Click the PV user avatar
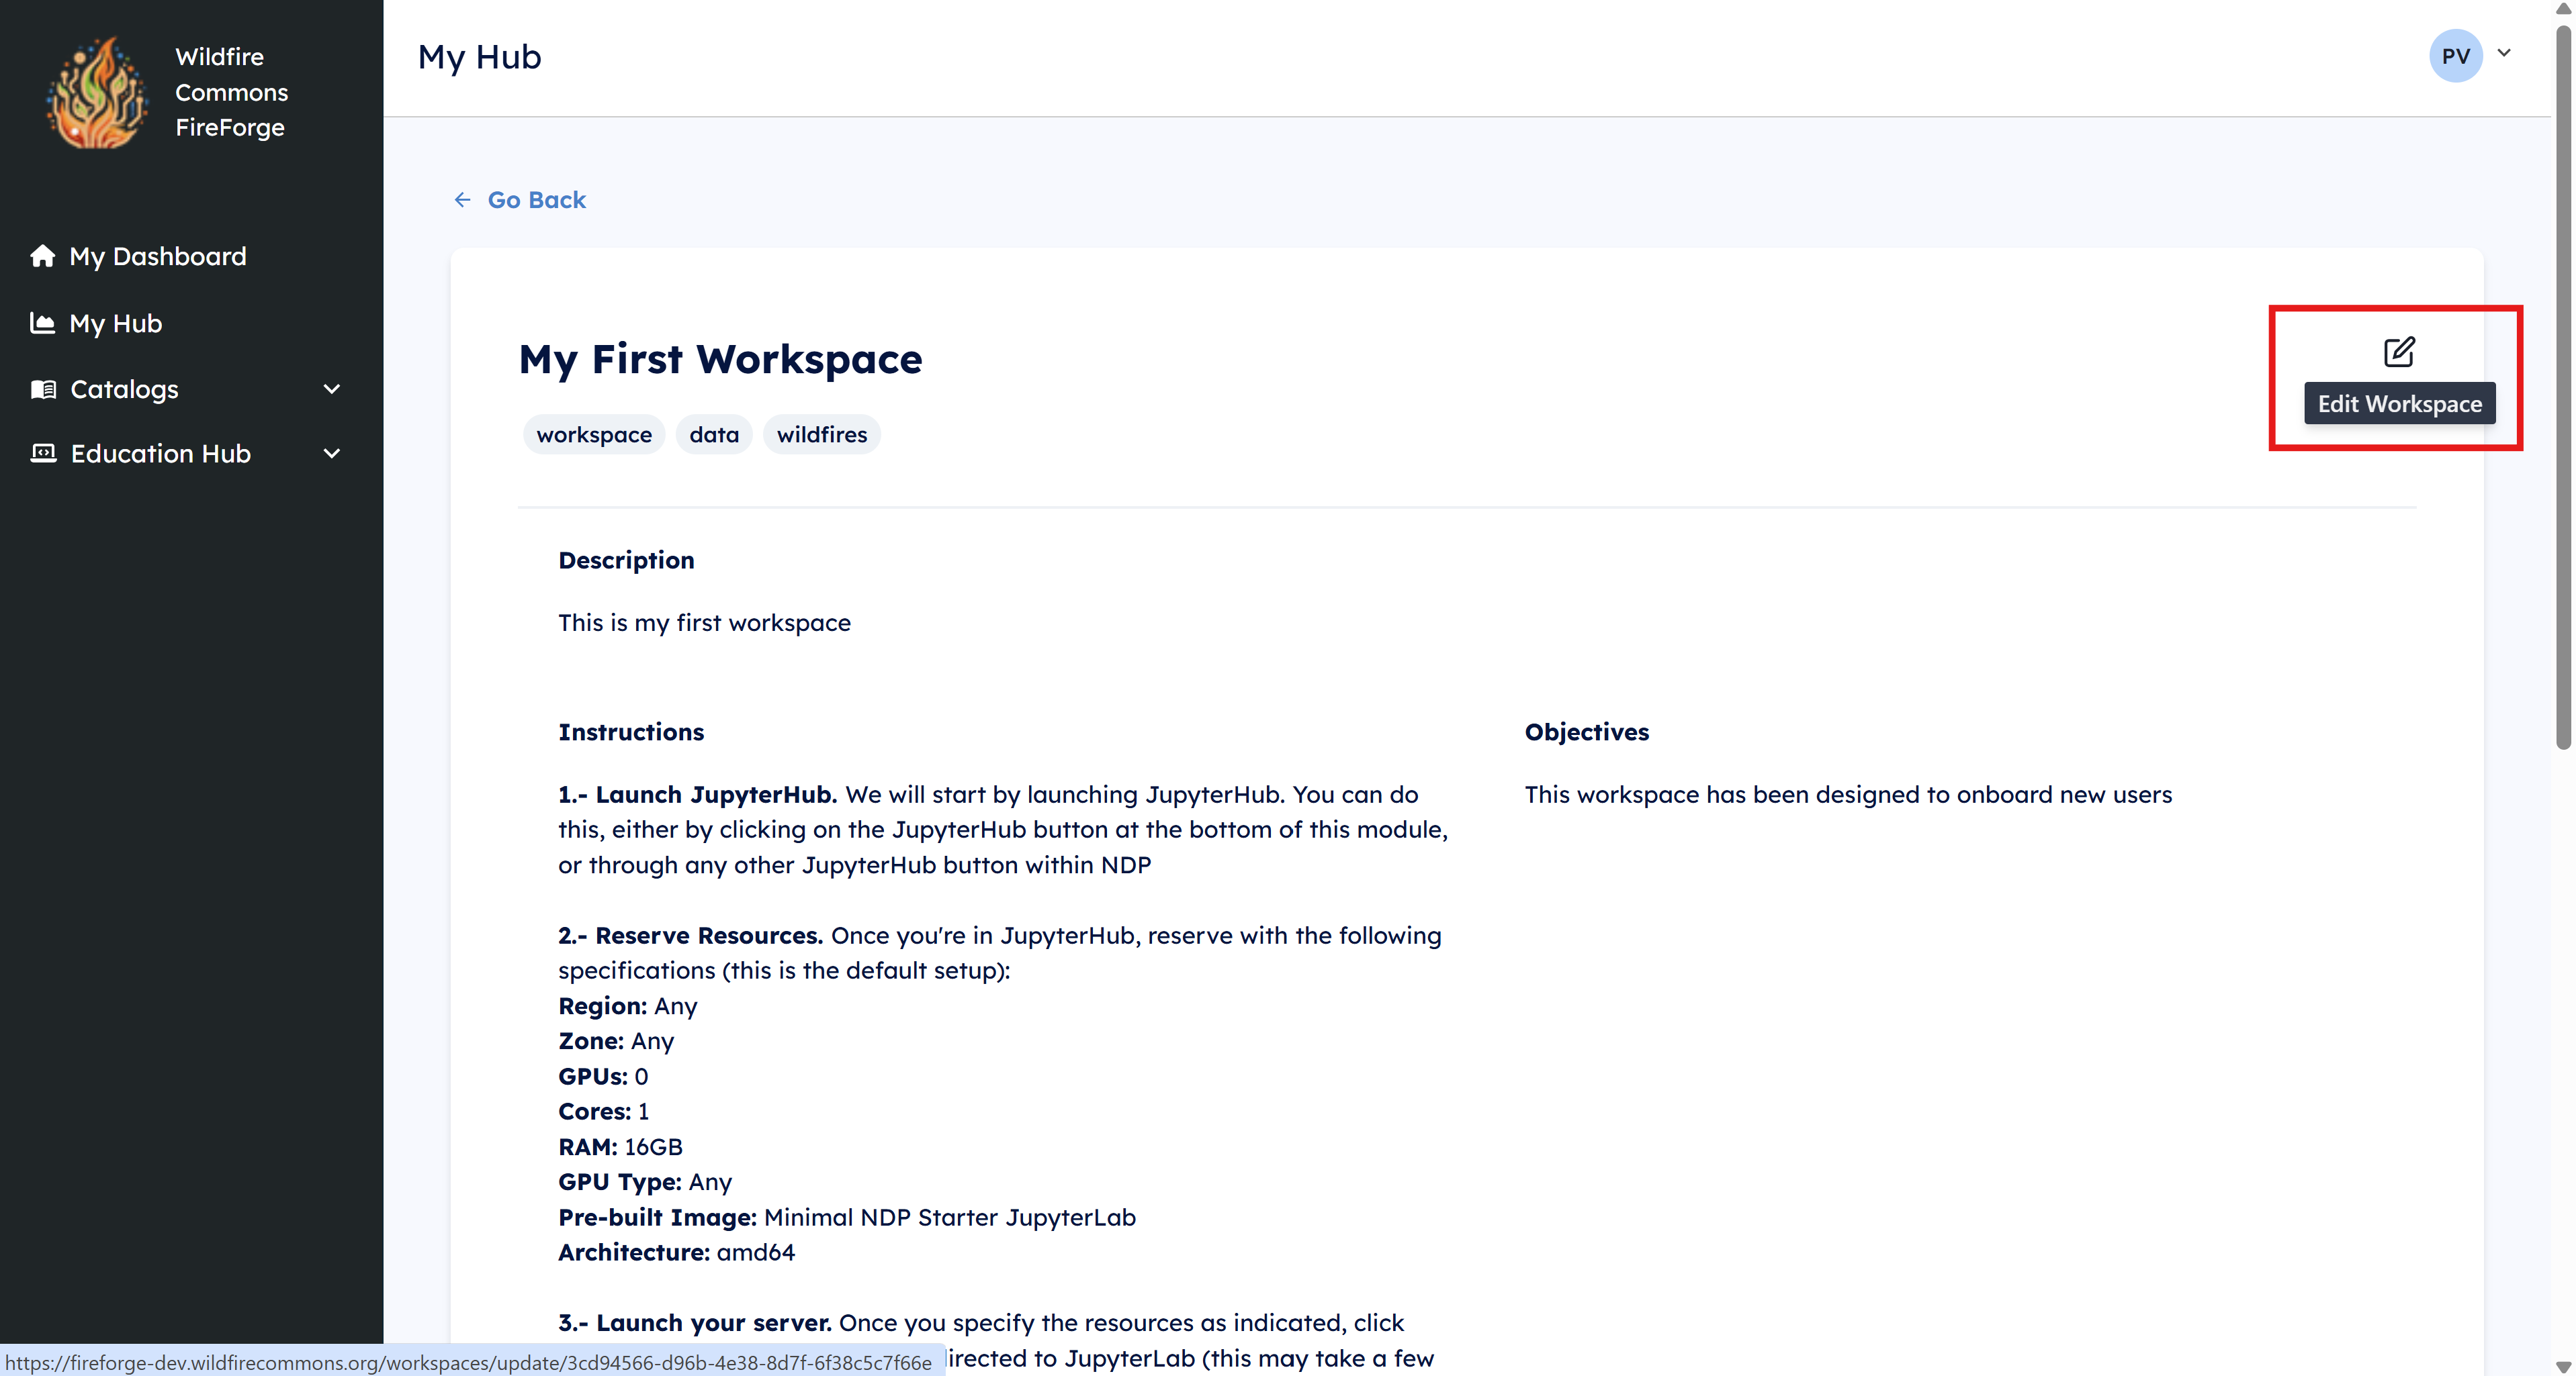2576x1376 pixels. [2455, 56]
